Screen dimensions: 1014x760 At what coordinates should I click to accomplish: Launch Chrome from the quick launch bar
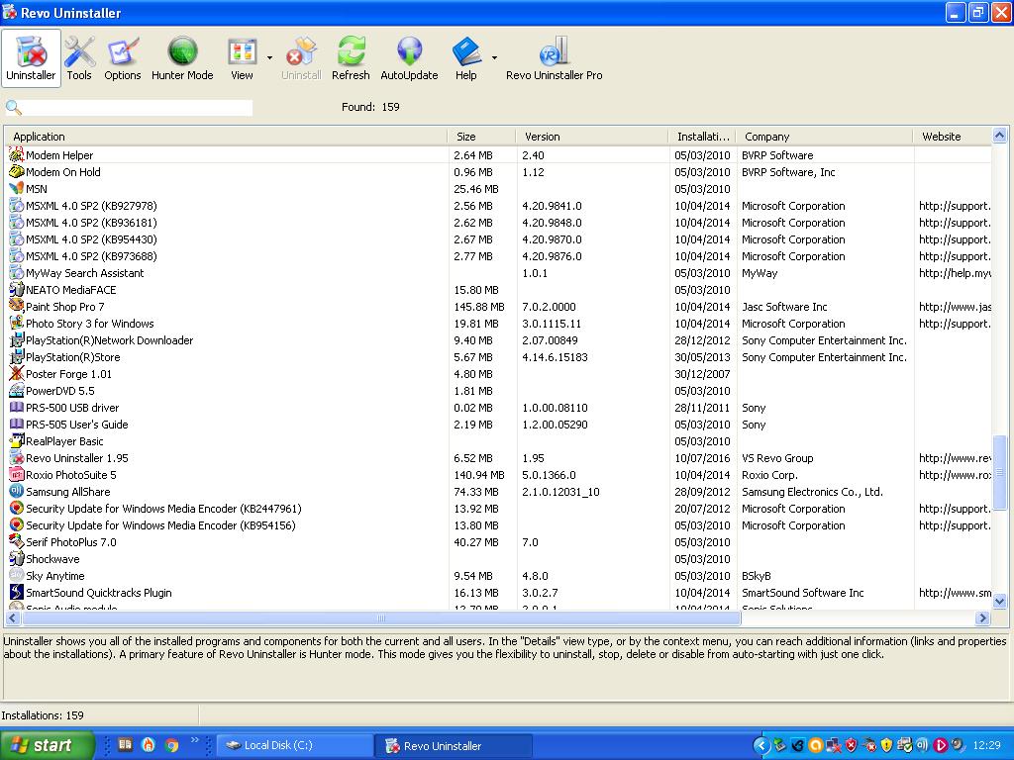[x=171, y=745]
